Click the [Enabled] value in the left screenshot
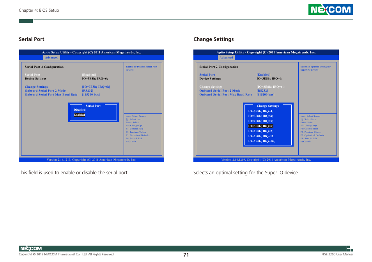 coord(89,75)
